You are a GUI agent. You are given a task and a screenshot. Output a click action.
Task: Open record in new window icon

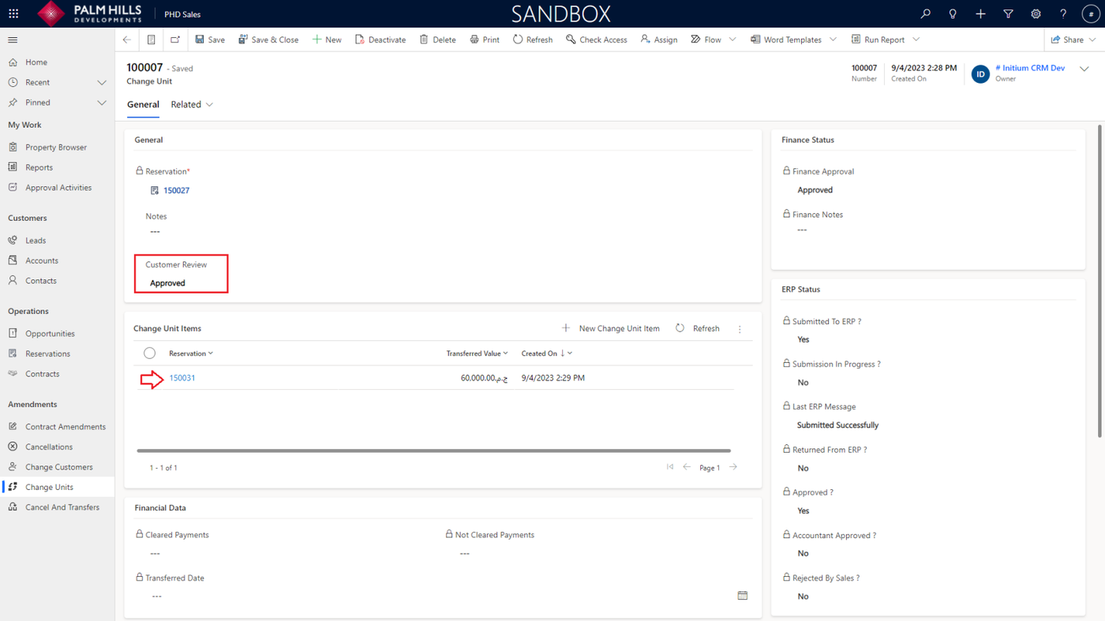coord(175,39)
